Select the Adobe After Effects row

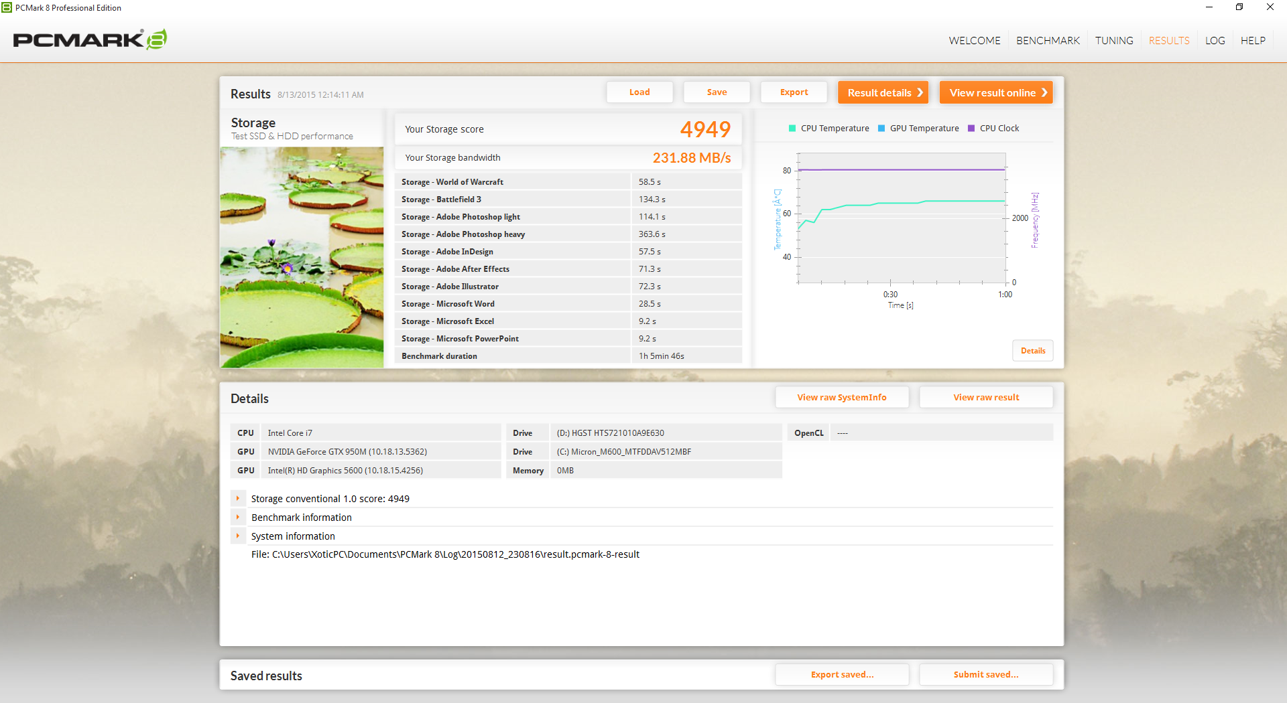pyautogui.click(x=568, y=269)
